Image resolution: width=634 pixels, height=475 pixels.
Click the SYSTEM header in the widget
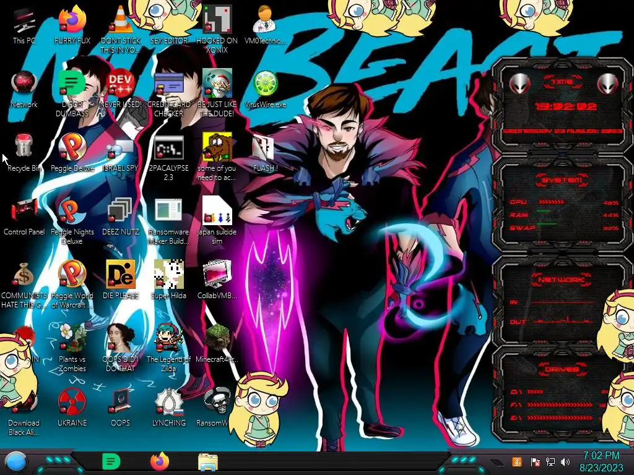click(x=562, y=180)
